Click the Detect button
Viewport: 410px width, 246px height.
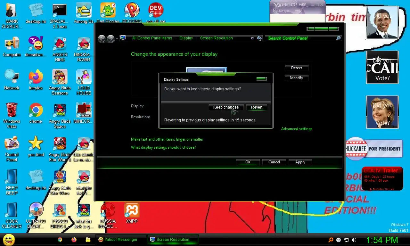[x=296, y=68]
